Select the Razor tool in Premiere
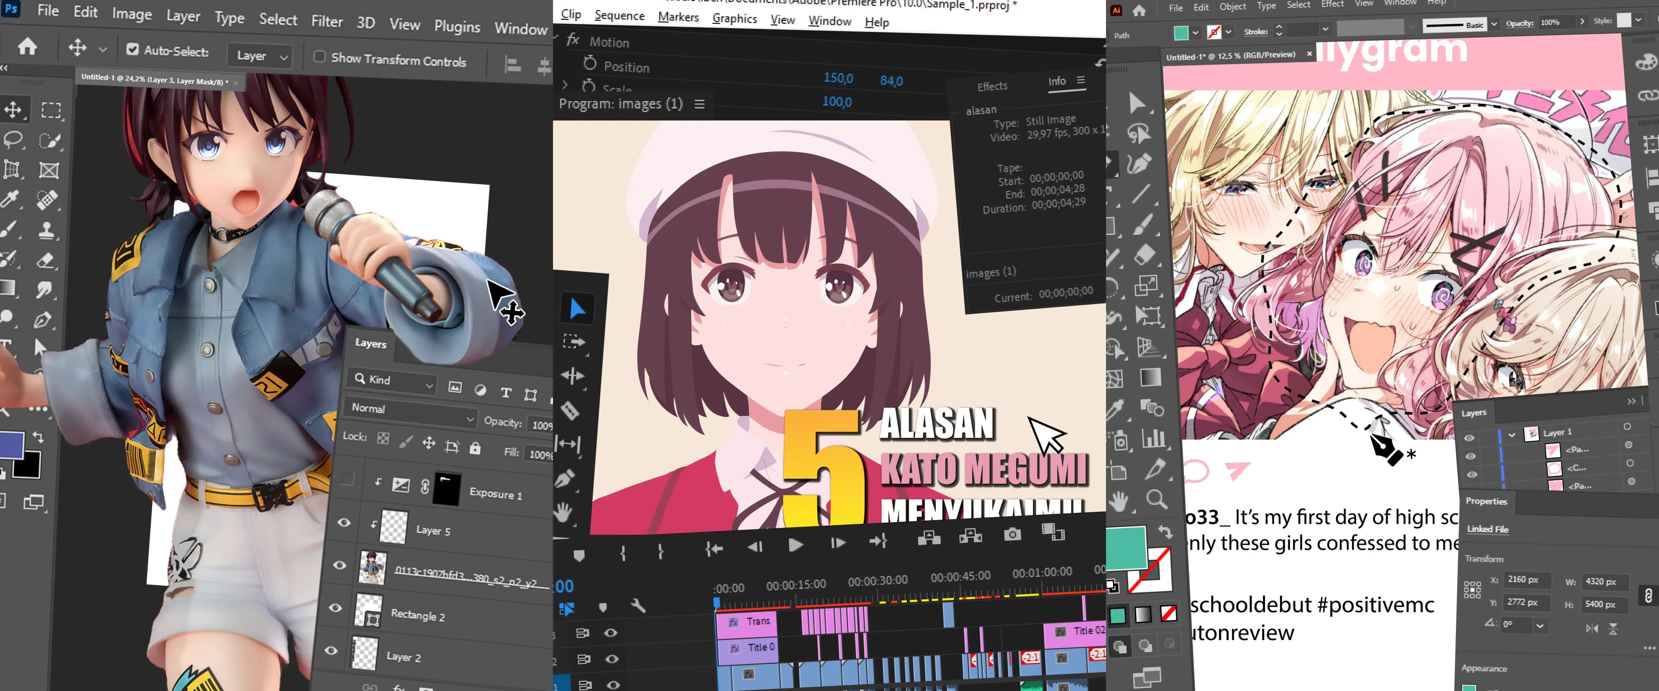This screenshot has width=1659, height=691. 571,410
